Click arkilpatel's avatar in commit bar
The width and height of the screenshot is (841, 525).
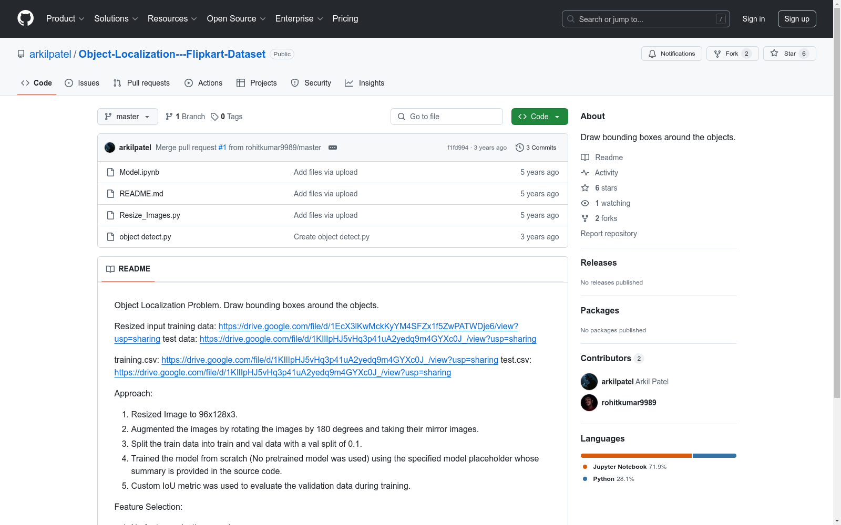(110, 148)
